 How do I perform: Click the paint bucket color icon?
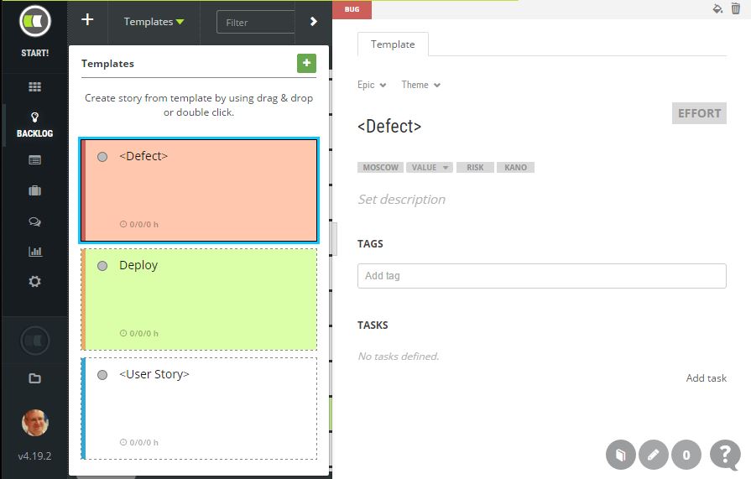pyautogui.click(x=717, y=8)
